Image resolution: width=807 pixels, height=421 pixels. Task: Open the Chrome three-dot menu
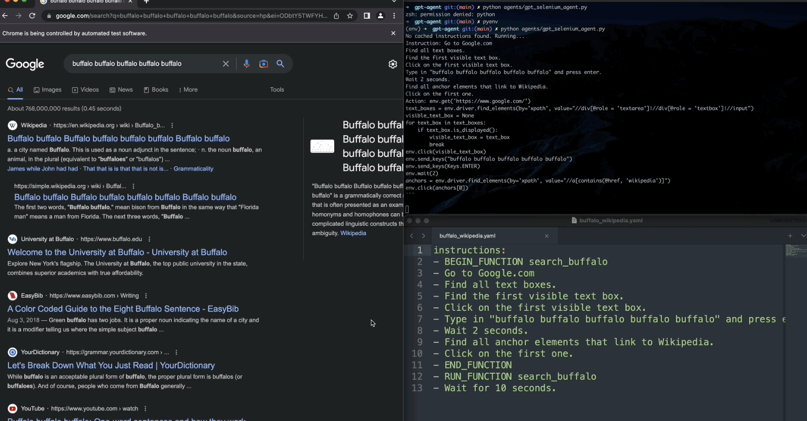[394, 16]
